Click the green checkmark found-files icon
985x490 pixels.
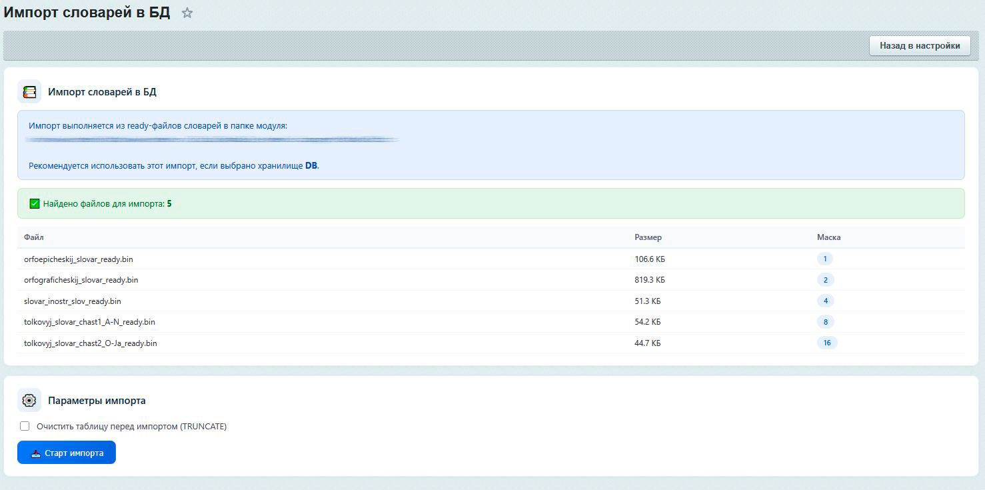click(35, 203)
